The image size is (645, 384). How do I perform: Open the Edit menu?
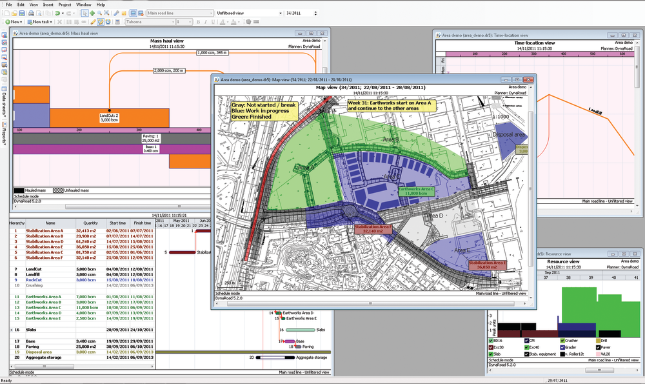(x=21, y=5)
